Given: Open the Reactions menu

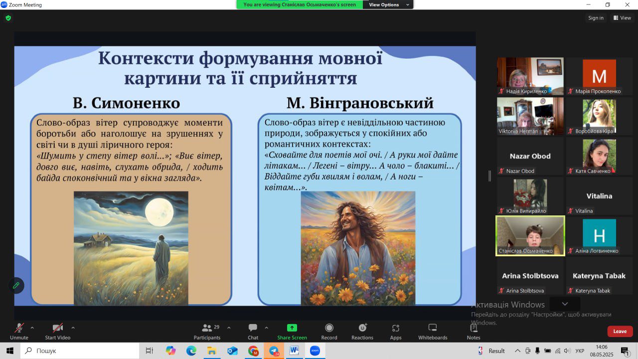Looking at the screenshot, I should point(362,331).
